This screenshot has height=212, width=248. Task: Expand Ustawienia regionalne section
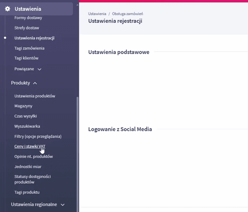62,205
